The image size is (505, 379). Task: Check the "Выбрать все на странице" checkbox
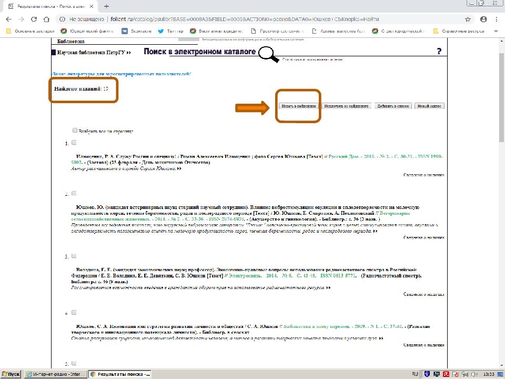[75, 130]
